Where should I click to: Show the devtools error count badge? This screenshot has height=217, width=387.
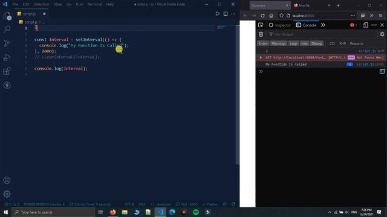click(353, 25)
